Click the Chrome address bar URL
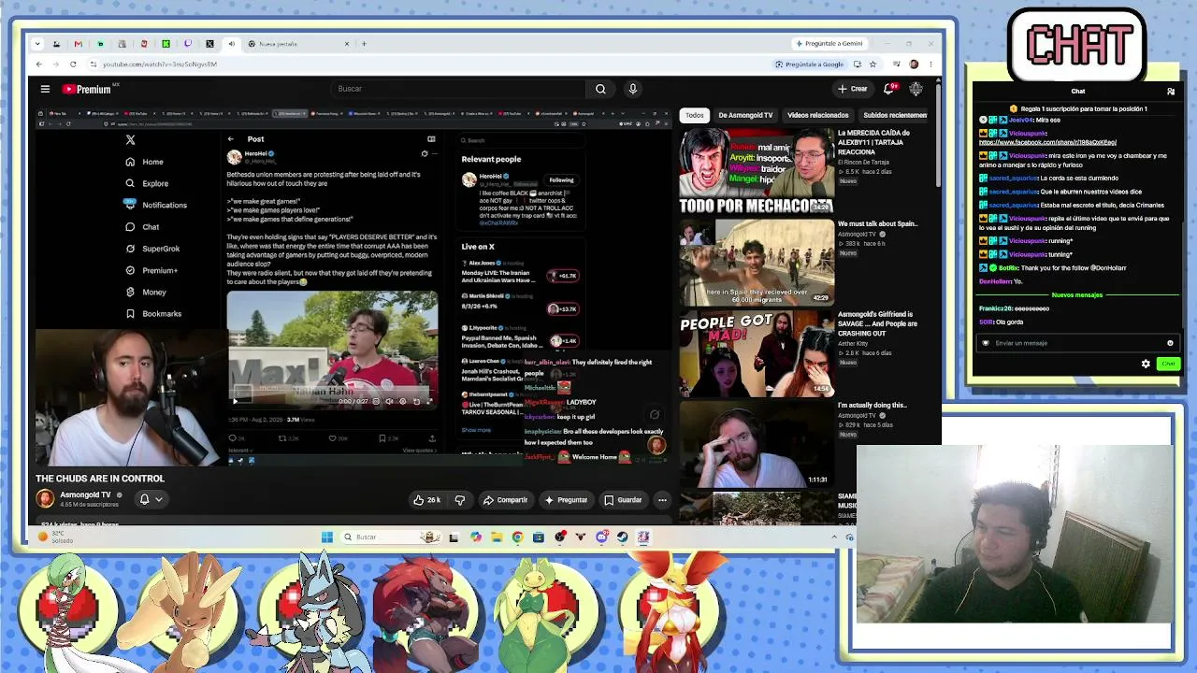This screenshot has height=673, width=1197. [160, 64]
